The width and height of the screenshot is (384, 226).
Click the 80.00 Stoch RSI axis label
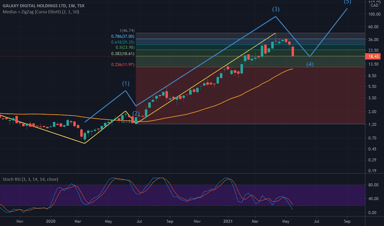[373, 185]
